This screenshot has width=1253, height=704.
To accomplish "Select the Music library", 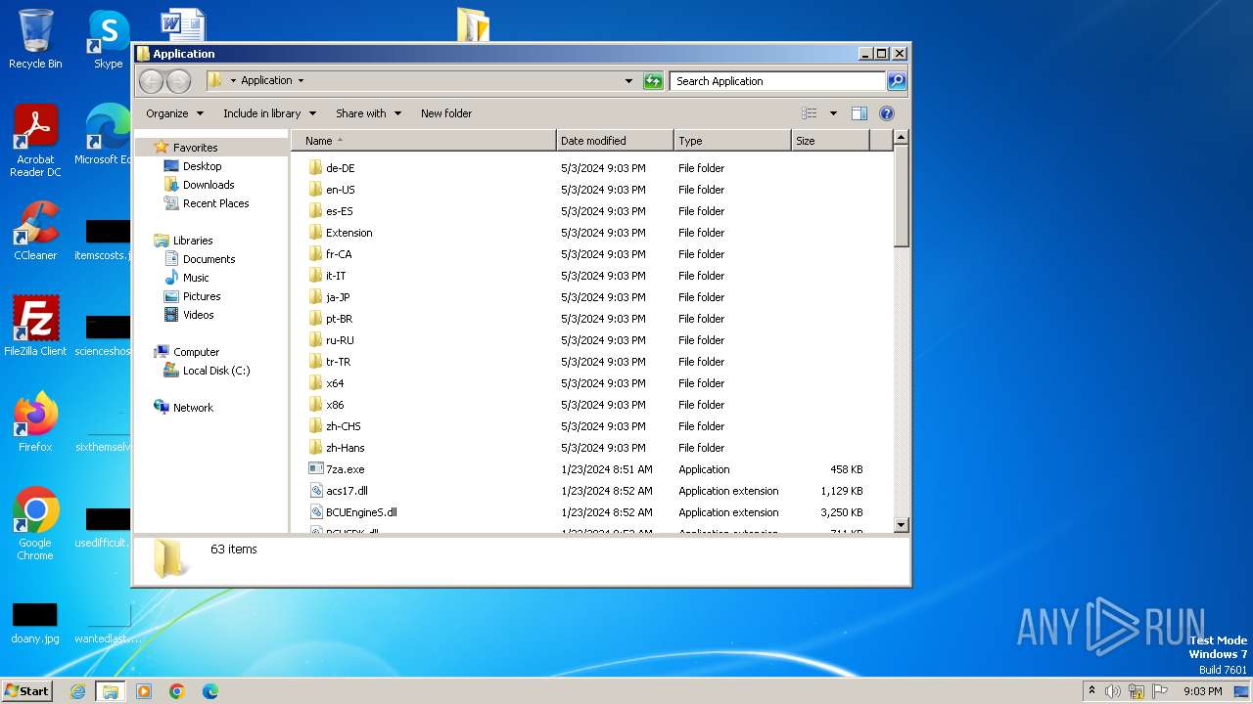I will [x=195, y=278].
